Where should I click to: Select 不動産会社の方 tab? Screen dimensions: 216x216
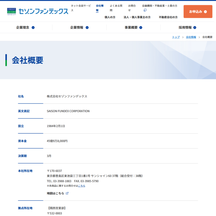[x=168, y=17]
